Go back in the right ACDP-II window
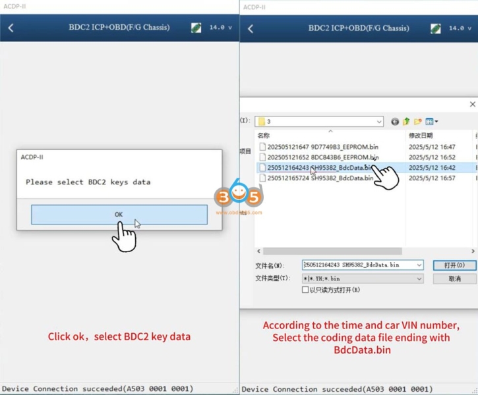The height and width of the screenshot is (395, 478). (251, 29)
